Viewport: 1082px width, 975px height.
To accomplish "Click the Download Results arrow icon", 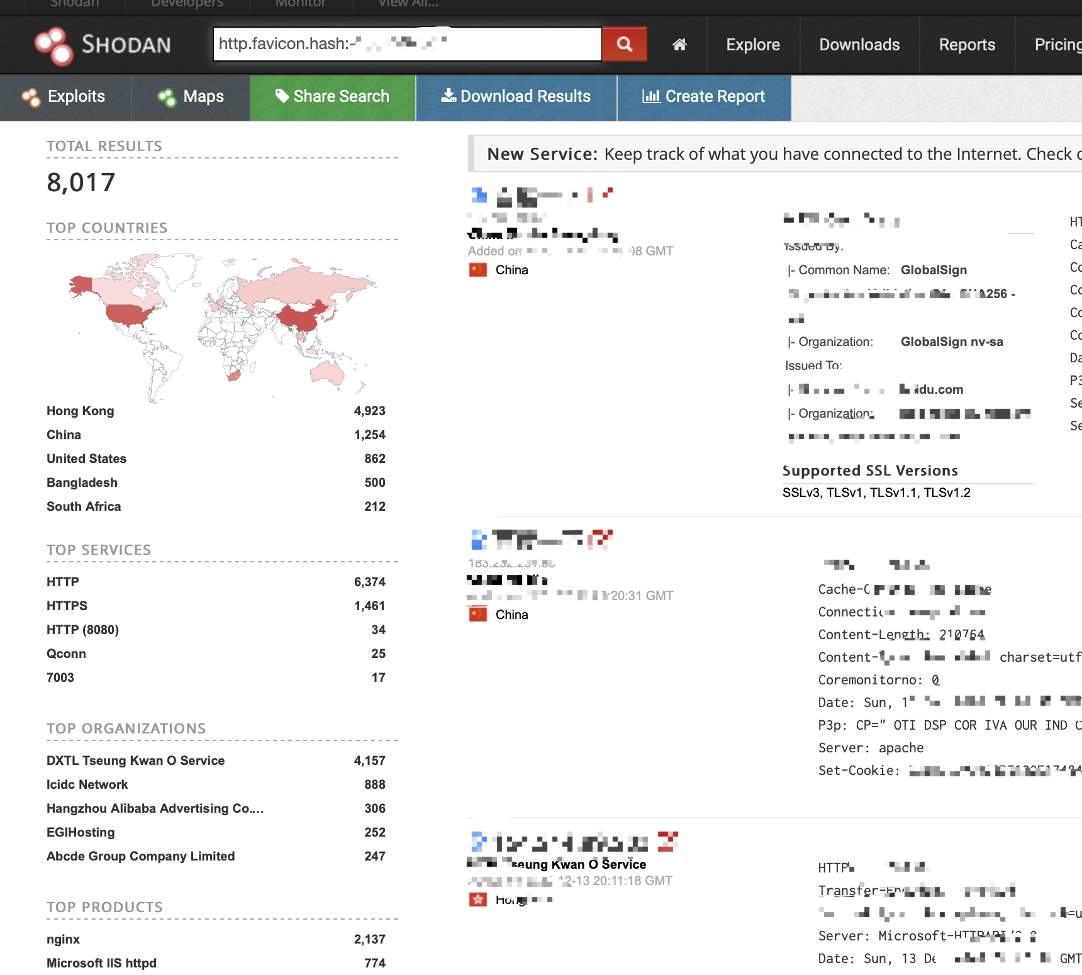I will (449, 95).
